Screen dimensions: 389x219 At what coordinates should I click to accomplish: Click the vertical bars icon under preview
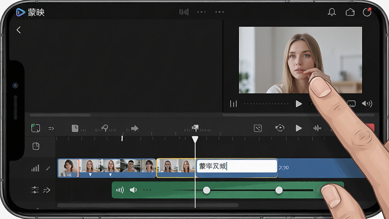(x=234, y=104)
